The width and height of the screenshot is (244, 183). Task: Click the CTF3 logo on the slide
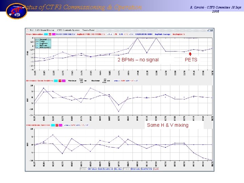pyautogui.click(x=17, y=11)
